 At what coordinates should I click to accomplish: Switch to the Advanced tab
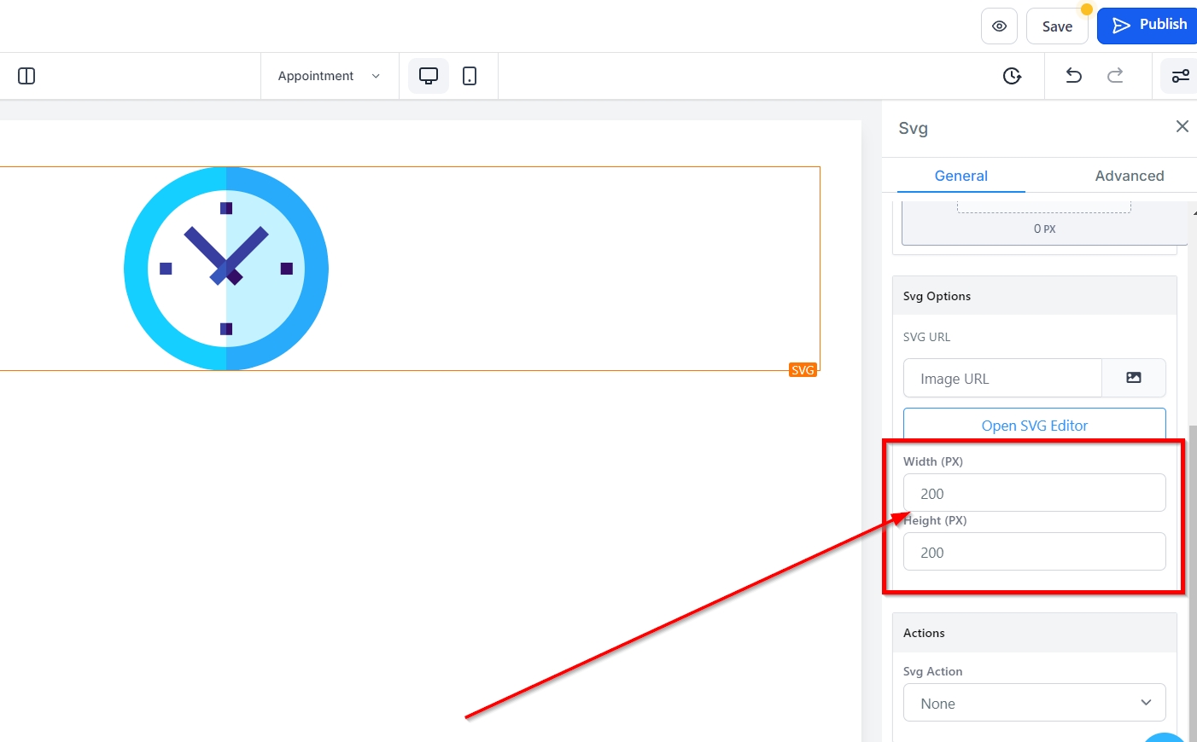1129,176
